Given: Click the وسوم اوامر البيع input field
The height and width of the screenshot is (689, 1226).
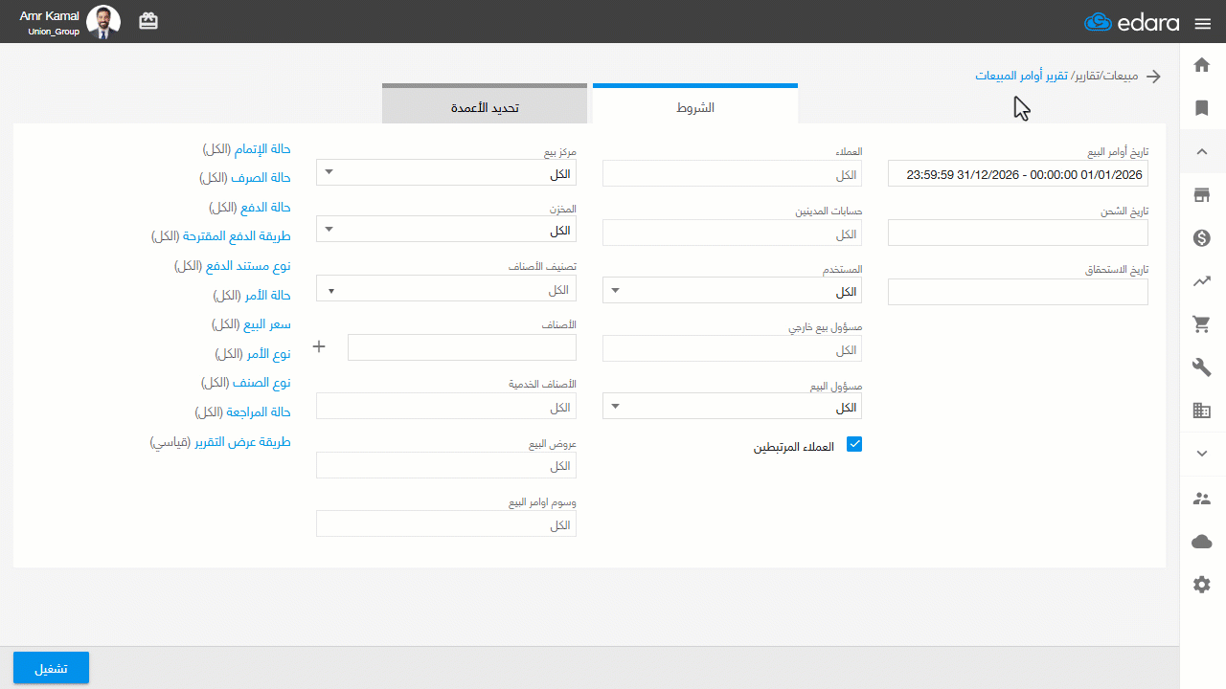Looking at the screenshot, I should 446,524.
